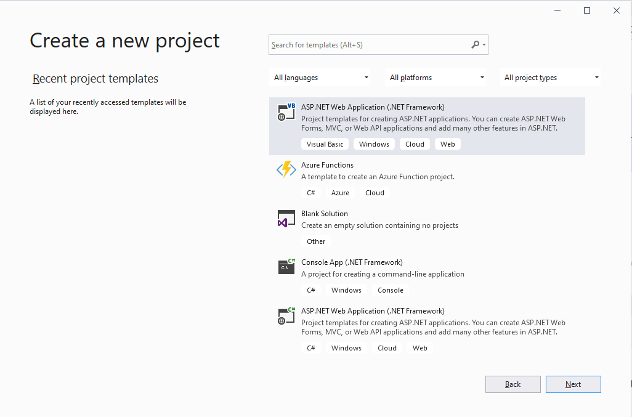The width and height of the screenshot is (632, 417).
Task: Click the Visual Basic ASP.NET Web Application icon
Action: point(286,111)
